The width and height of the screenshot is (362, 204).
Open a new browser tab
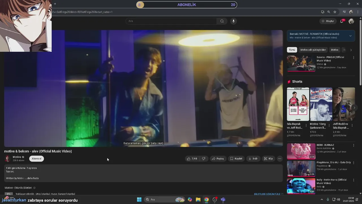[55, 4]
